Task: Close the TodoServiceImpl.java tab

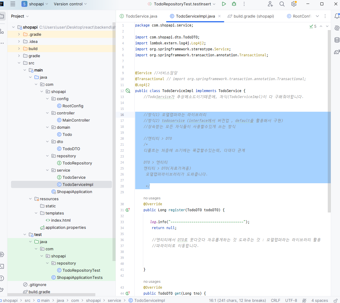Action: tap(219, 16)
